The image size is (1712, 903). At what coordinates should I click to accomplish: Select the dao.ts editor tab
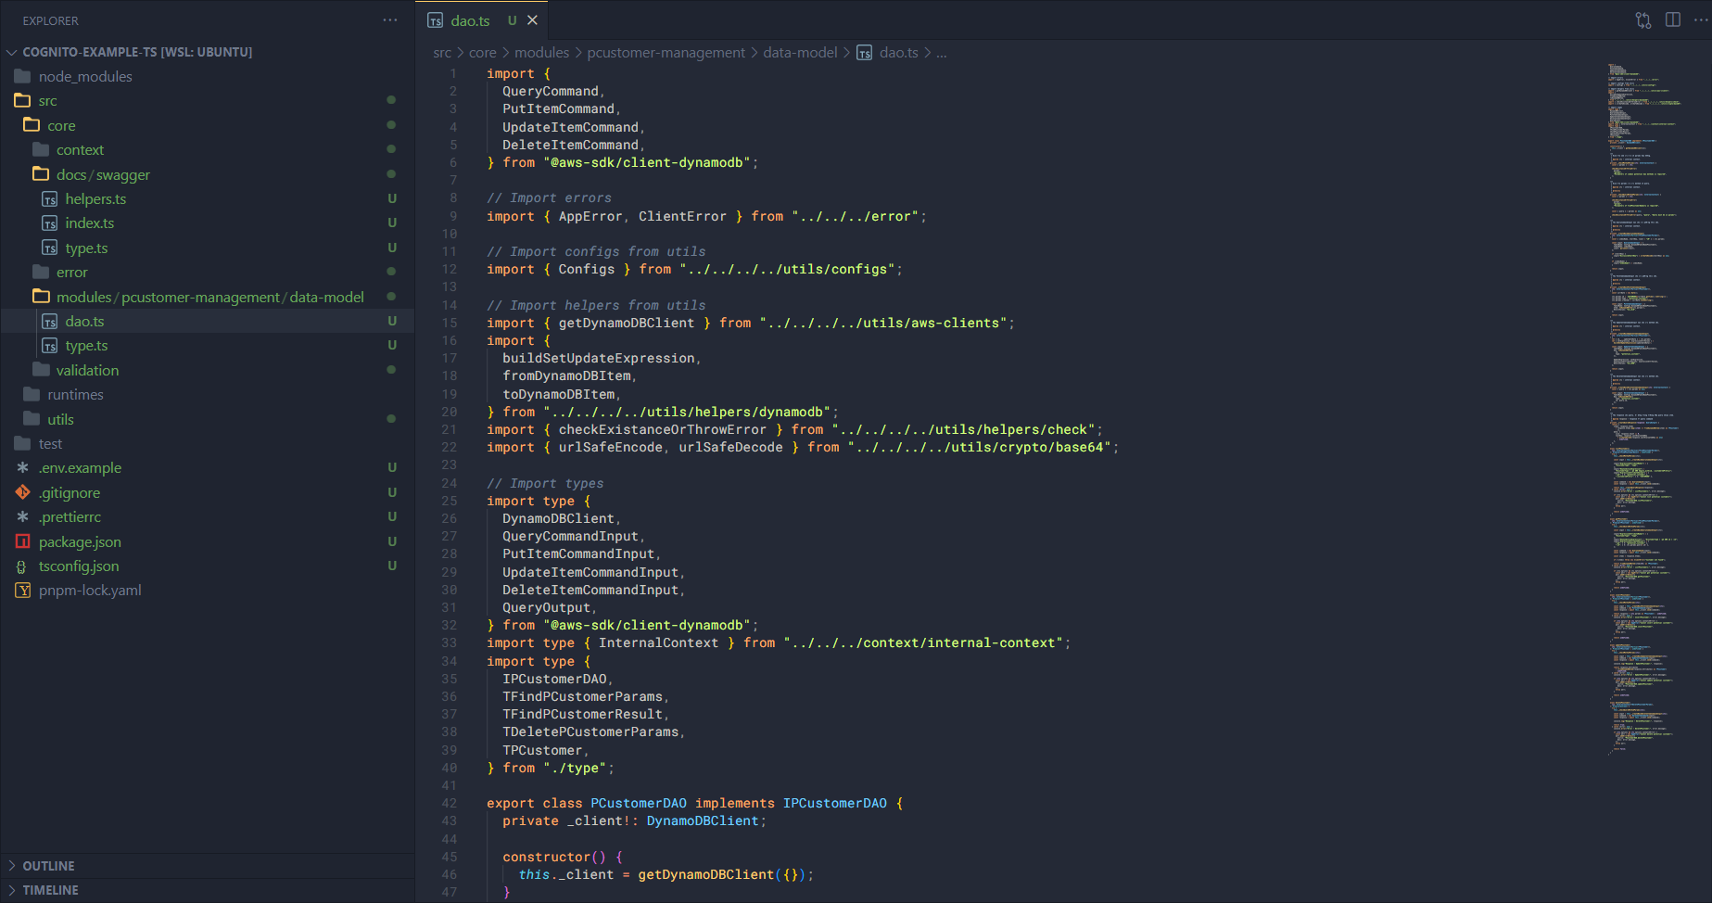(470, 20)
